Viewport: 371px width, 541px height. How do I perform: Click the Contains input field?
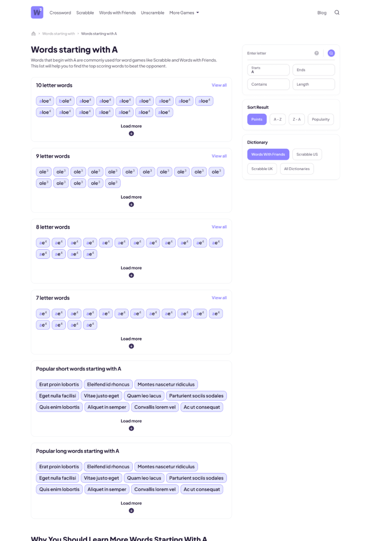[268, 84]
